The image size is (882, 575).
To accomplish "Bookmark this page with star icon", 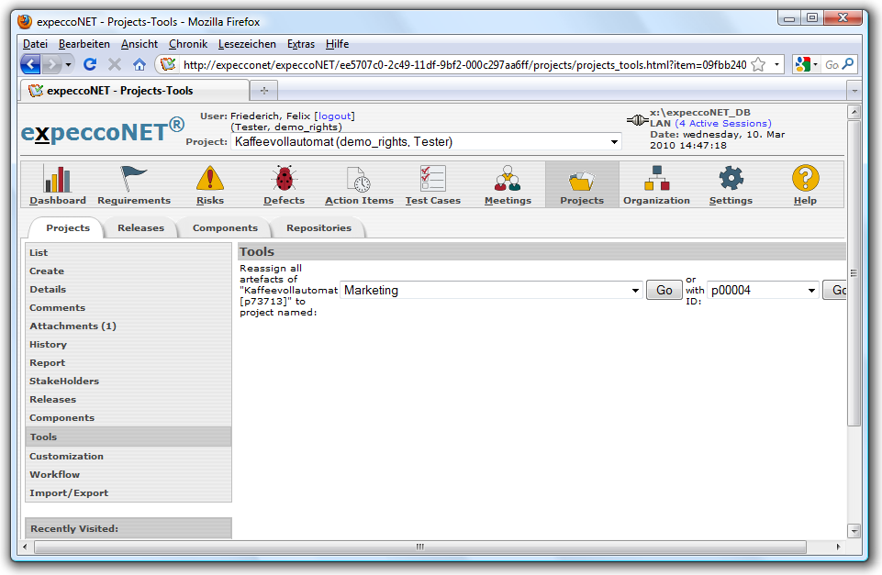I will point(758,65).
